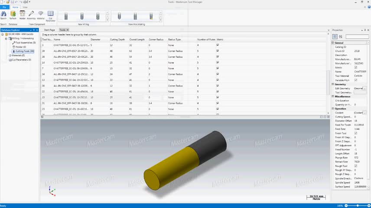Collapse the Milling / Holemaking tree node
The image size is (371, 208).
[6, 39]
